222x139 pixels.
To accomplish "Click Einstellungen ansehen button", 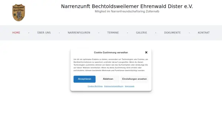I will (x=135, y=79).
